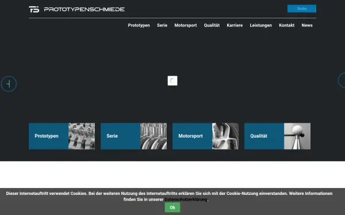Select Qualität in the top navigation
This screenshot has width=345, height=215.
click(x=212, y=25)
